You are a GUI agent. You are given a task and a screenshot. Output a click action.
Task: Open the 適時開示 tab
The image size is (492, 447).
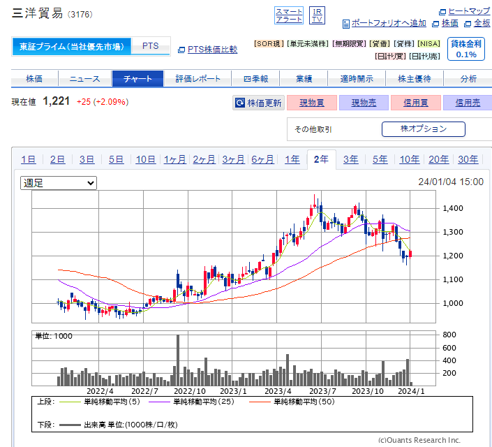(357, 78)
